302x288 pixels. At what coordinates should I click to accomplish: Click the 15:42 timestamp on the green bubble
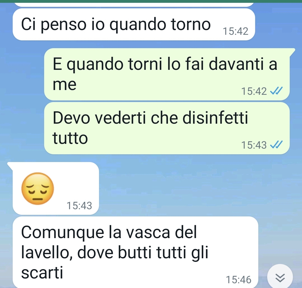click(254, 91)
